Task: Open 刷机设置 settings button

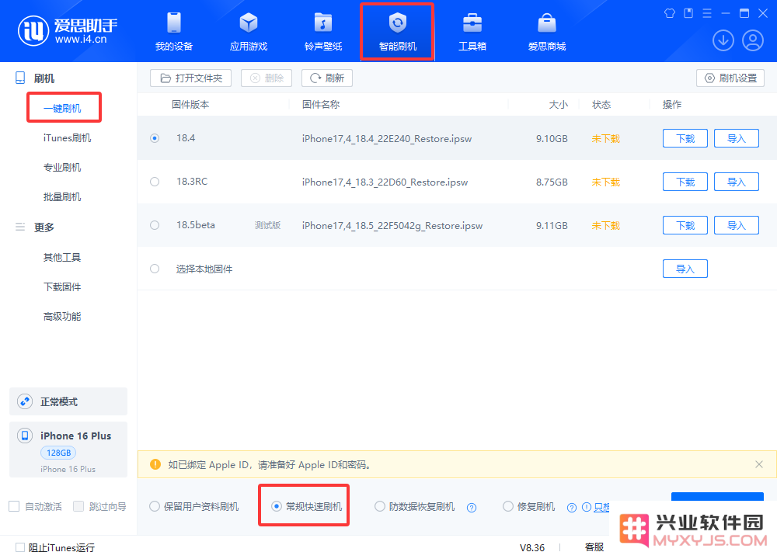Action: (730, 78)
